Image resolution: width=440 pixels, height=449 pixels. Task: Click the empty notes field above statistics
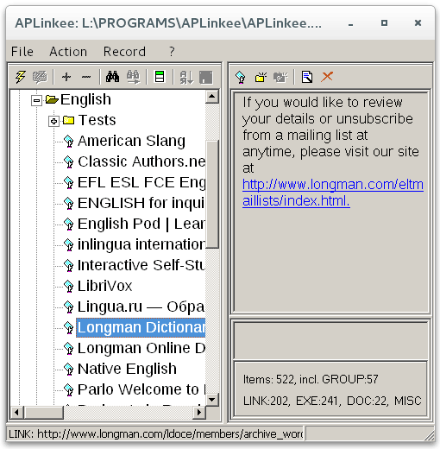[330, 341]
